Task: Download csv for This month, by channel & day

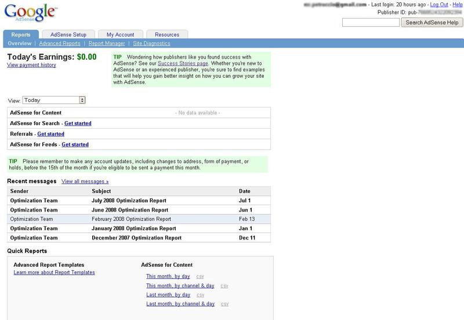Action: pos(224,286)
